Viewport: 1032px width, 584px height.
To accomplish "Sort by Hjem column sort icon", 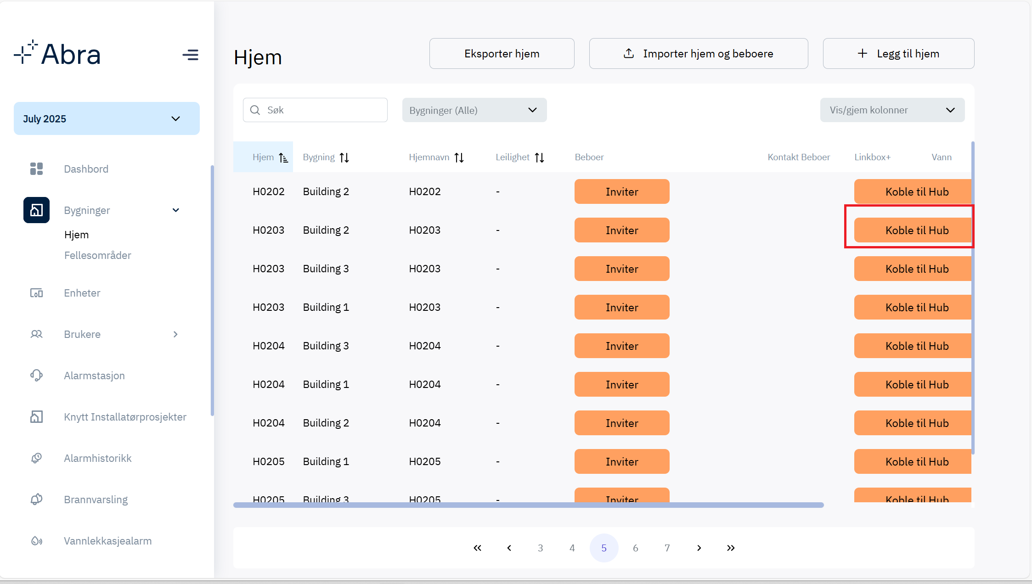I will (283, 157).
